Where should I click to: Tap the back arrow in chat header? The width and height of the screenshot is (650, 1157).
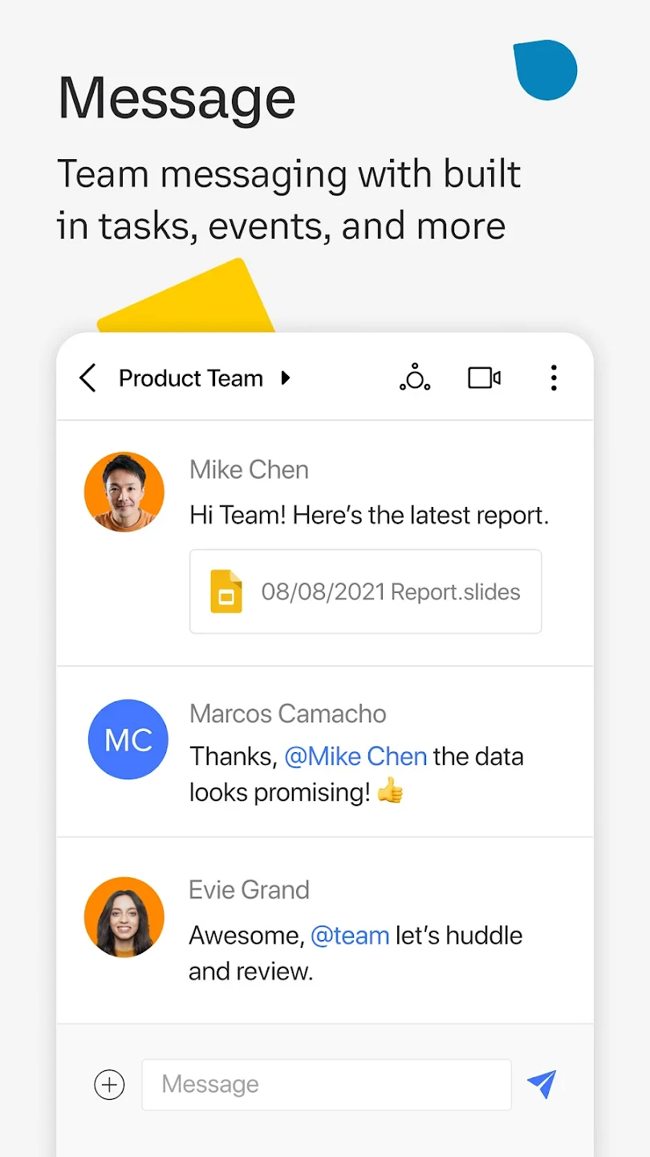click(x=88, y=378)
